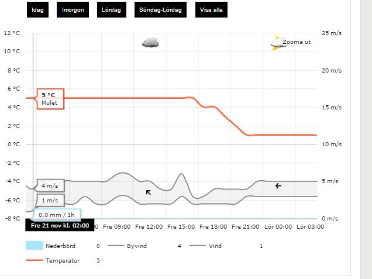Select the Imorgon forecast tab
The width and height of the screenshot is (372, 279).
[x=73, y=10]
